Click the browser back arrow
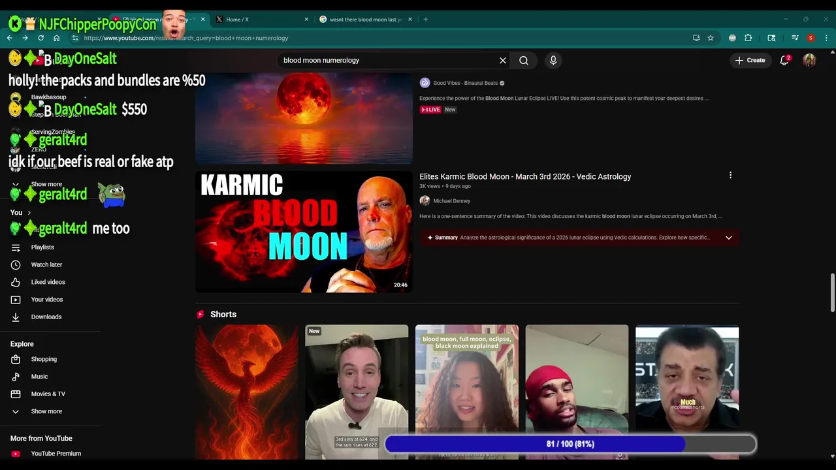 click(10, 38)
